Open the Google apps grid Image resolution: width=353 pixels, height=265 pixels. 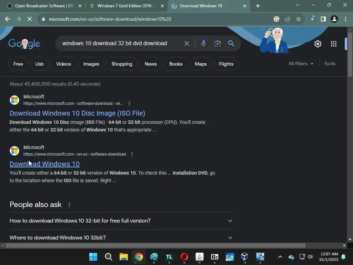coord(334,44)
